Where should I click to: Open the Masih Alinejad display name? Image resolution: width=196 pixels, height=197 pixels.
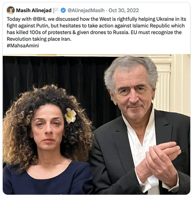coord(34,10)
